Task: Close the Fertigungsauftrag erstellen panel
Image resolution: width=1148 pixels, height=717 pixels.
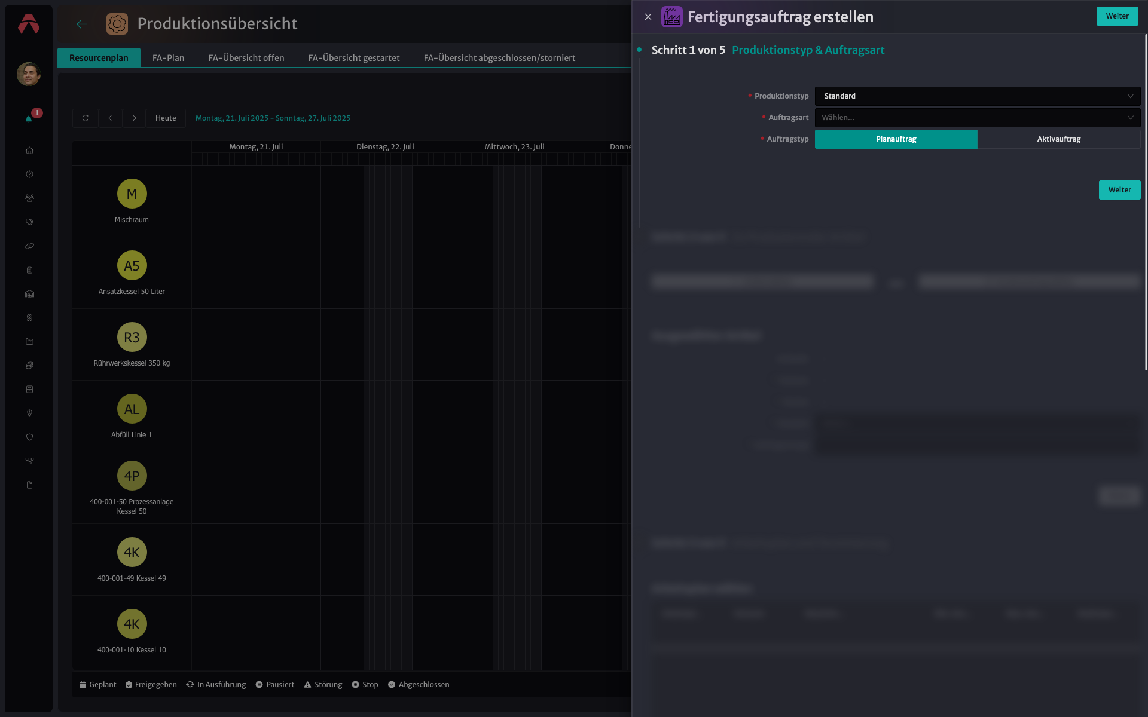Action: [x=648, y=17]
